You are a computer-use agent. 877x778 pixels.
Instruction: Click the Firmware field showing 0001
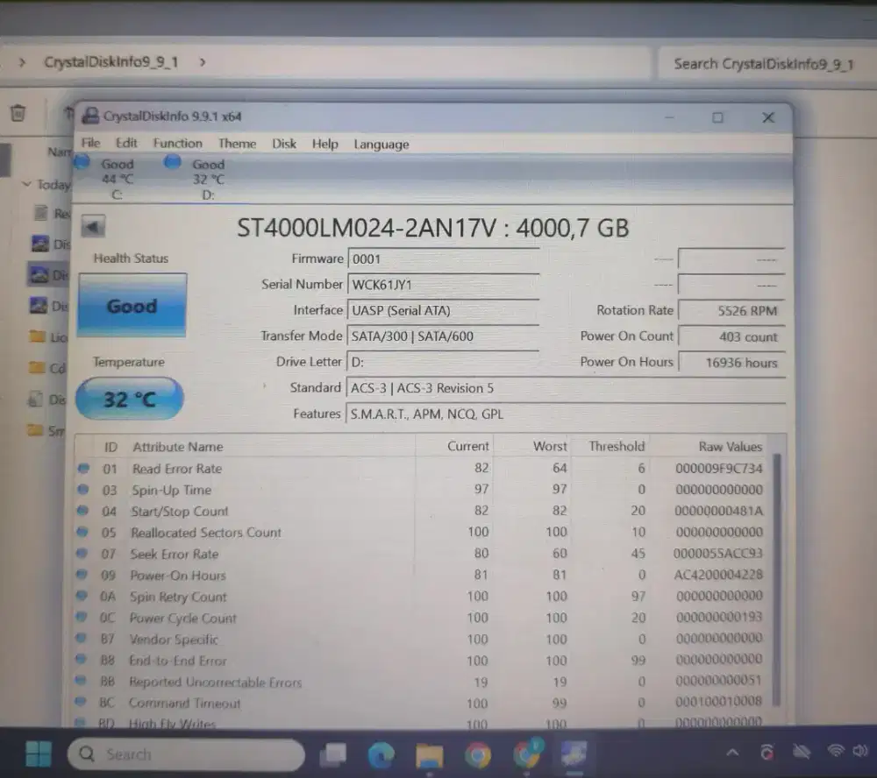[x=444, y=259]
